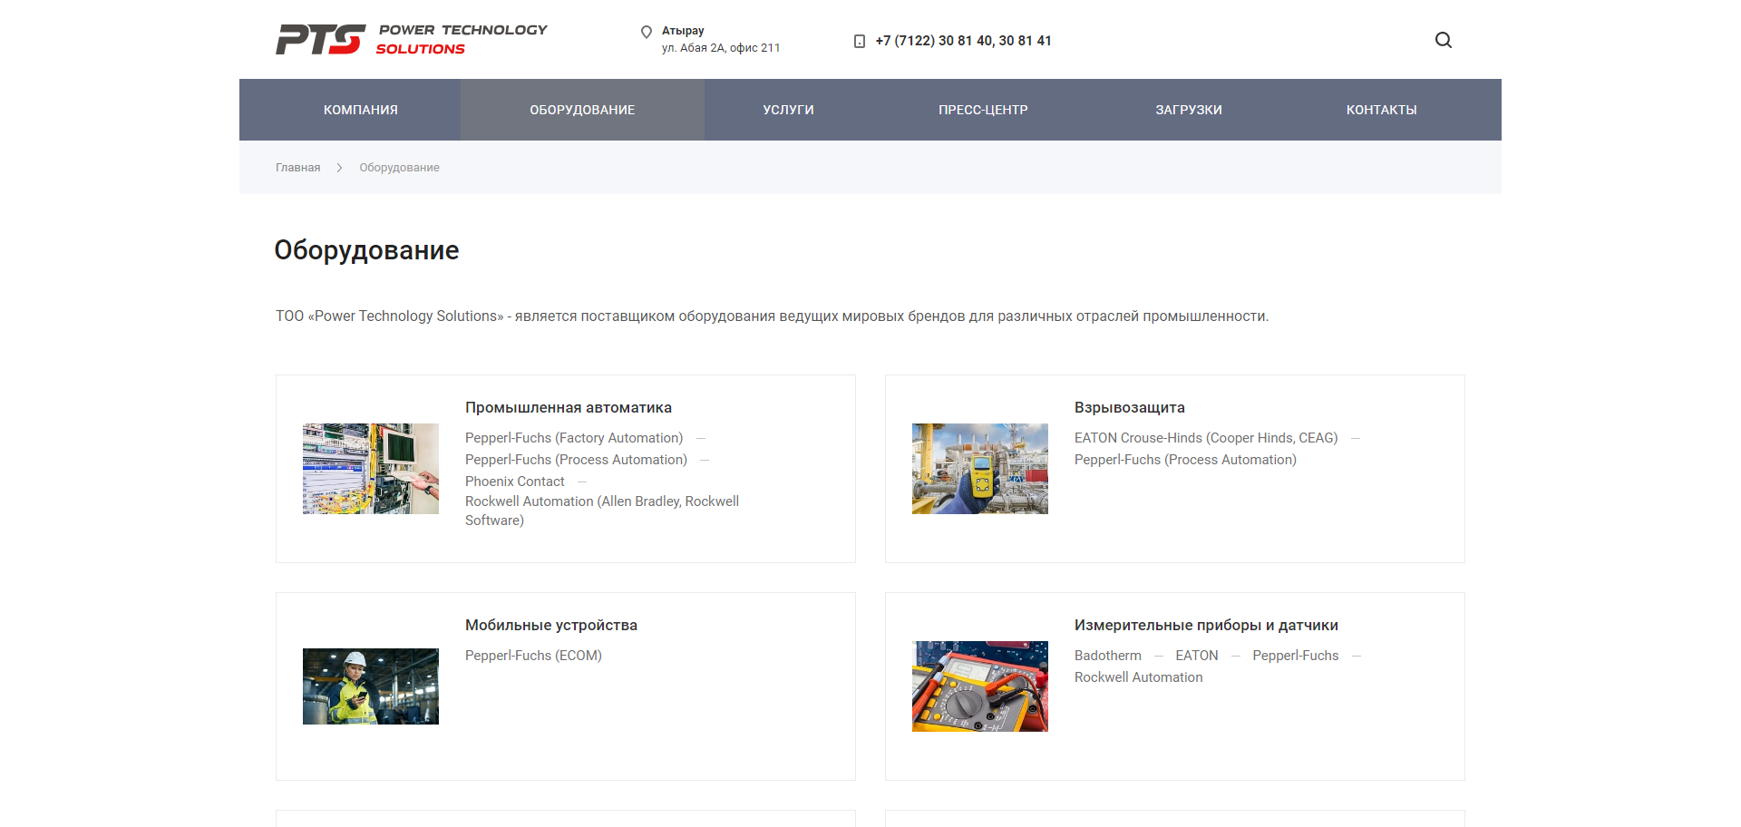The height and width of the screenshot is (827, 1741).
Task: Click the Оборудование breadcrumb
Action: pyautogui.click(x=399, y=168)
